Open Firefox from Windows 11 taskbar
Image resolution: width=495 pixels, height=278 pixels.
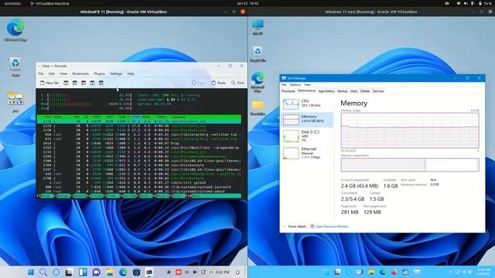[394, 272]
